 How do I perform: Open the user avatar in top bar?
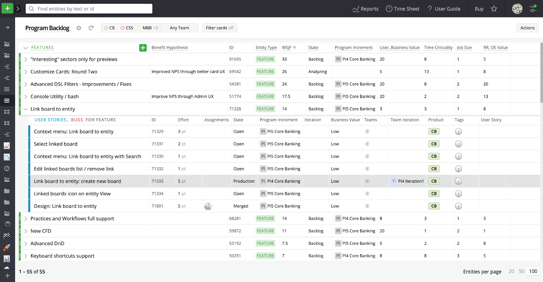517,9
